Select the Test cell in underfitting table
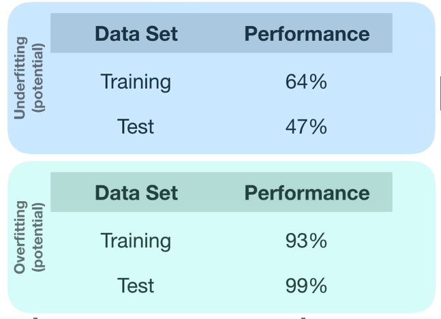441x319 pixels. 136,127
